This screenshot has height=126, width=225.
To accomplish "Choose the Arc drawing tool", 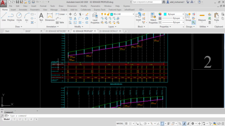I will click(x=27, y=17).
